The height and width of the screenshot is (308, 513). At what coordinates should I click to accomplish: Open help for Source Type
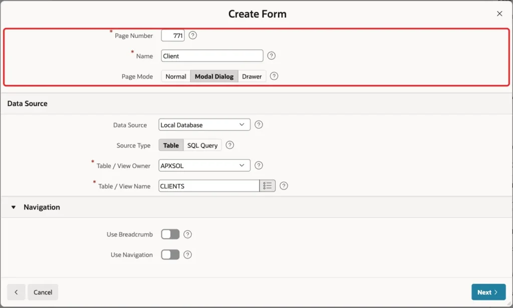point(229,145)
